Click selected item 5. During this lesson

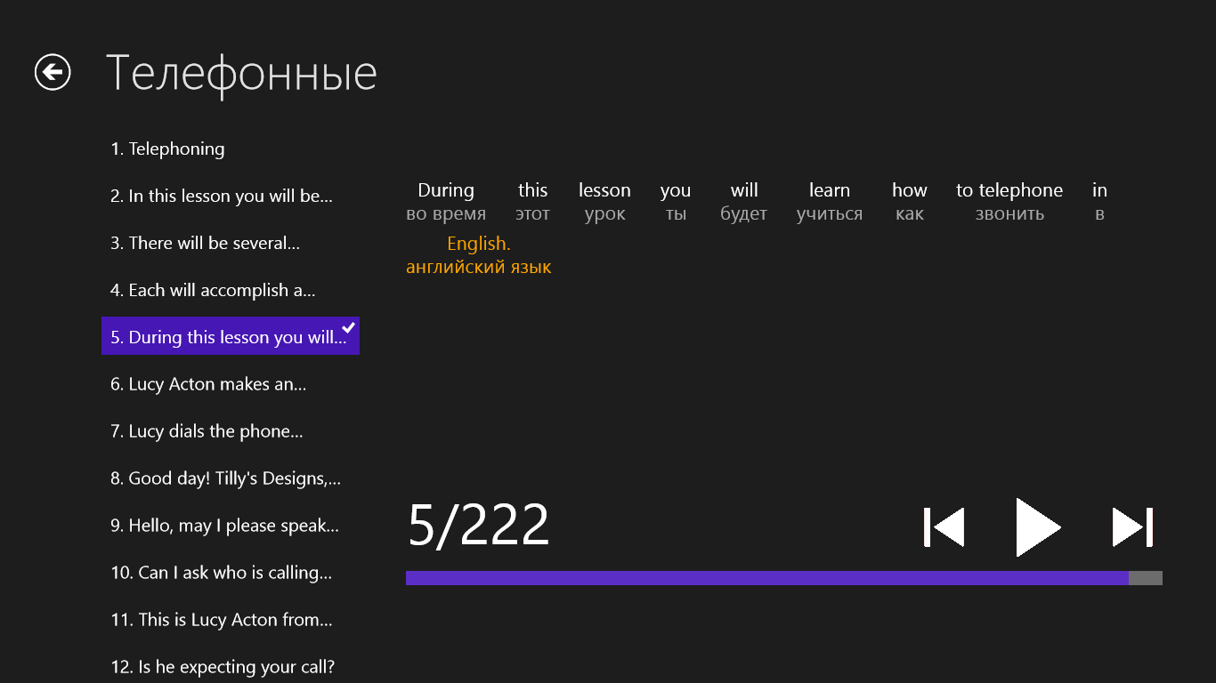pos(231,336)
